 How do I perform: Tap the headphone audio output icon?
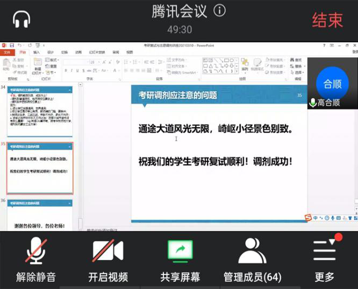tap(22, 20)
